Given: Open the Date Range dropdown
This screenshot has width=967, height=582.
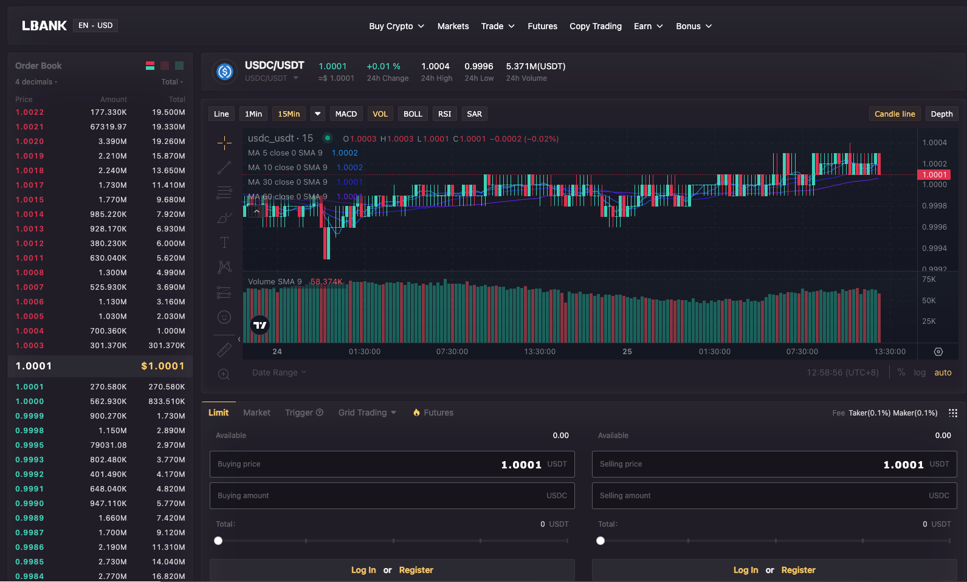Looking at the screenshot, I should (280, 372).
